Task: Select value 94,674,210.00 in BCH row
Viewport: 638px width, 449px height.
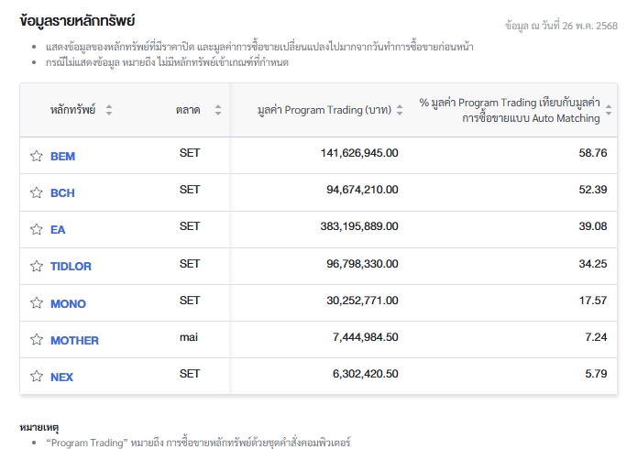Action: click(x=362, y=190)
